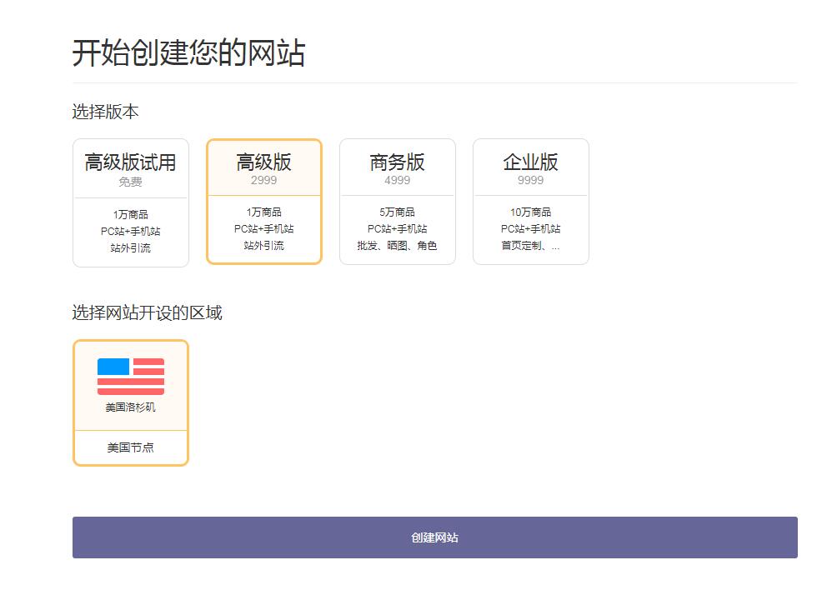Choose the 商务版 4999 plan card

tap(398, 201)
